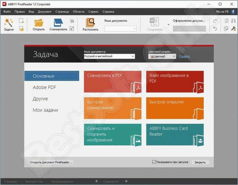Open the Справка link in task header

point(184,56)
